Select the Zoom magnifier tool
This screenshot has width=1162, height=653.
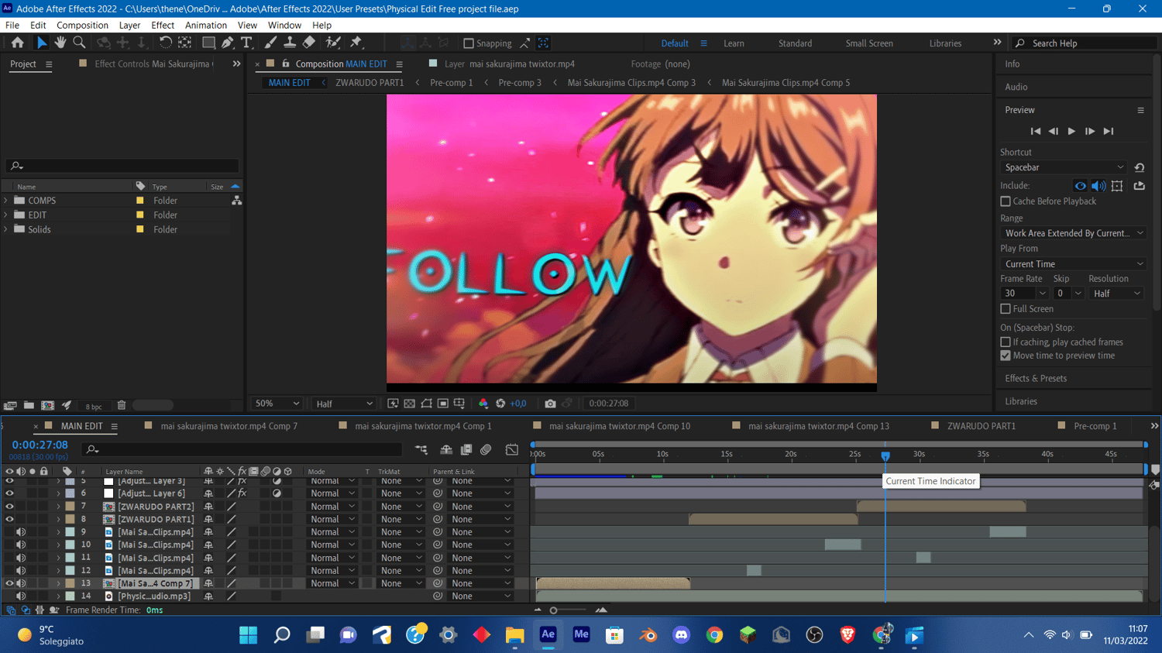[x=79, y=43]
